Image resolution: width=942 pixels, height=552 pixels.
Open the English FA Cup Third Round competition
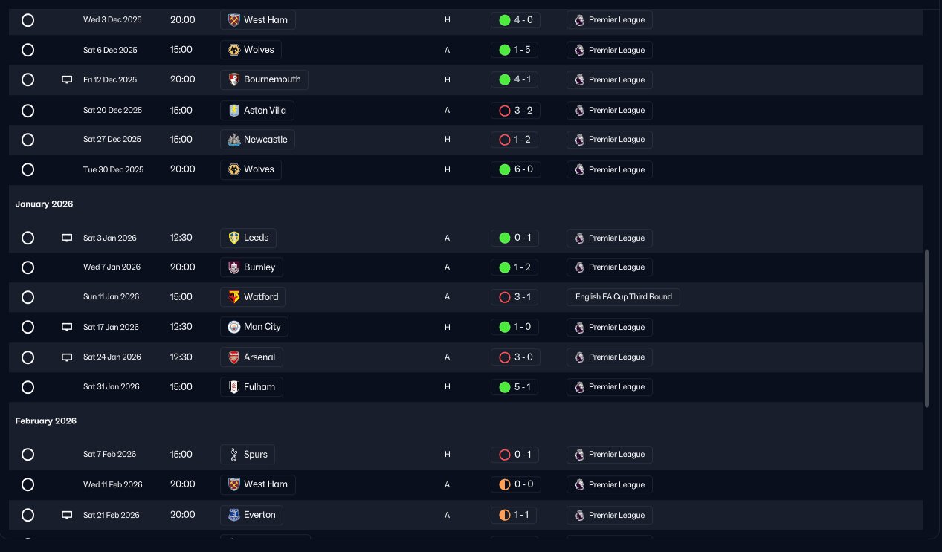click(x=623, y=297)
